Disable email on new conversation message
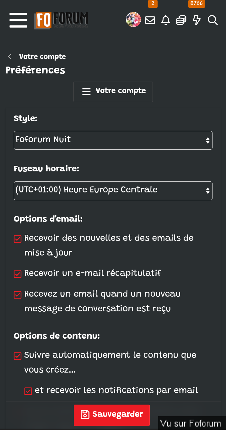226x430 pixels. point(18,295)
